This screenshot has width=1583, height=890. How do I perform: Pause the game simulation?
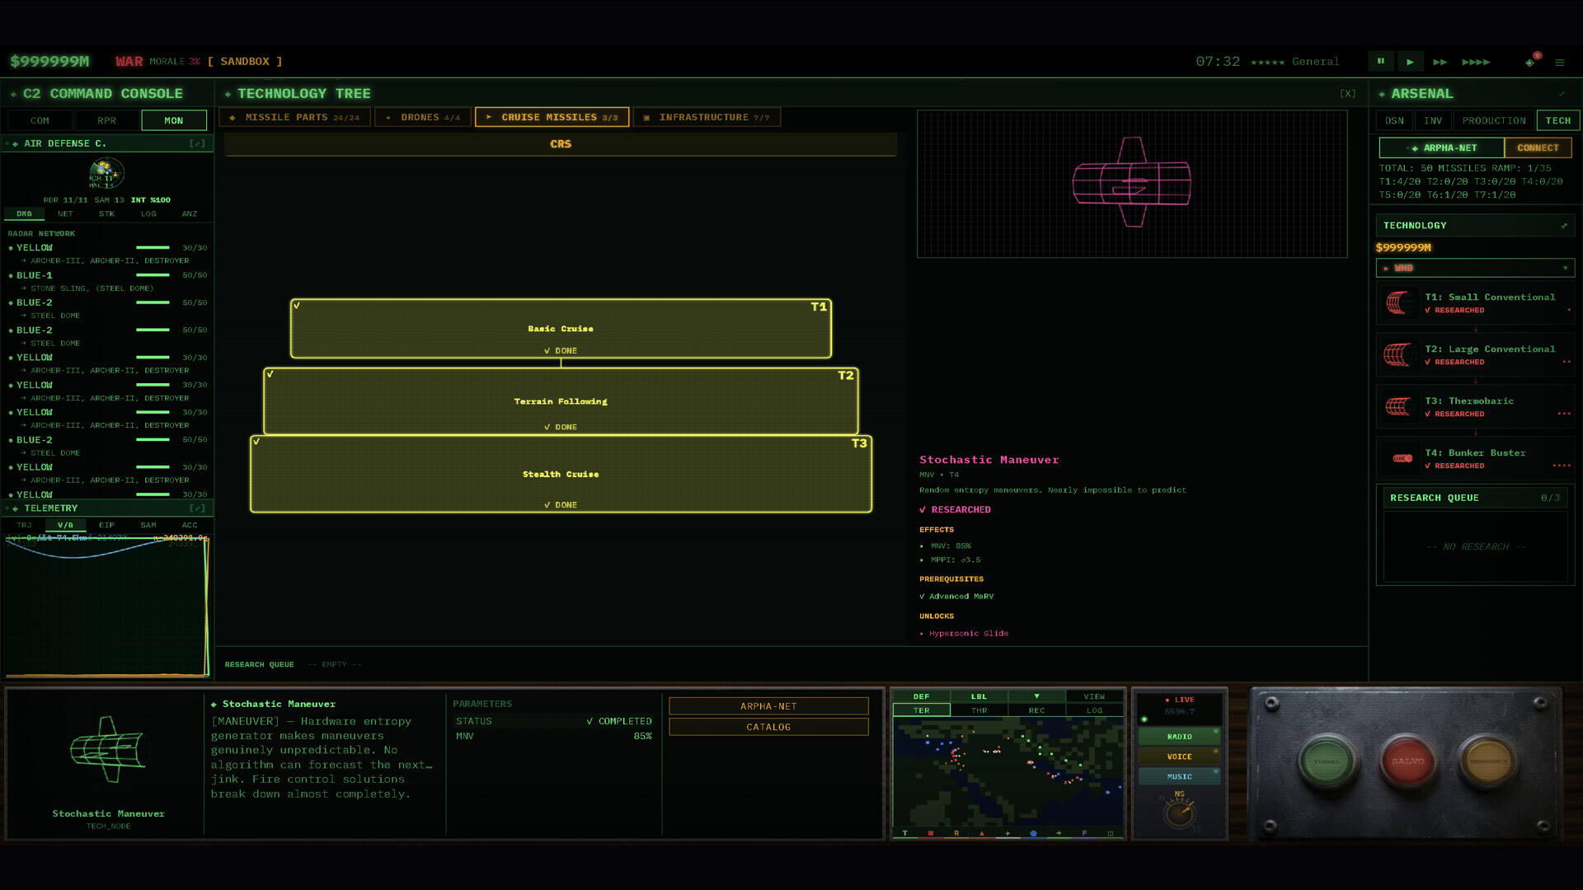click(1381, 61)
